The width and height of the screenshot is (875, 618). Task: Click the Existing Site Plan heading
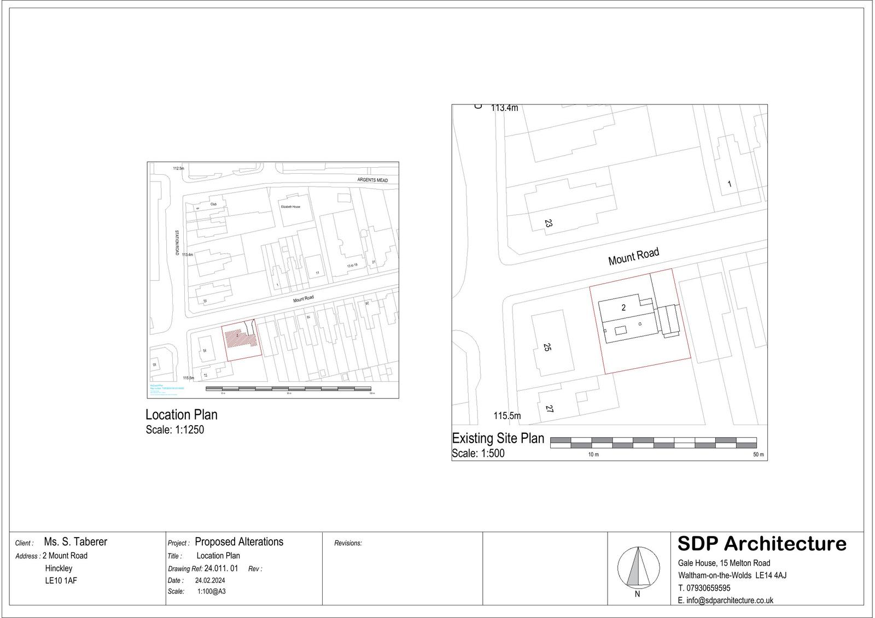[x=498, y=438]
